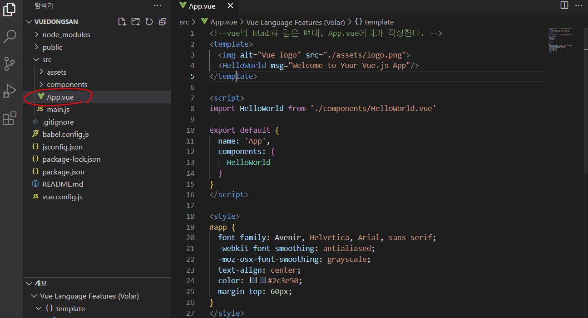
Task: Click App.vue in the breadcrumb
Action: 219,22
